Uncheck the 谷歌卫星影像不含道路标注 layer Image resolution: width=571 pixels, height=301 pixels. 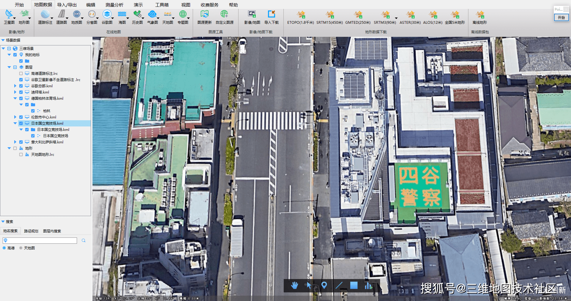pos(21,80)
